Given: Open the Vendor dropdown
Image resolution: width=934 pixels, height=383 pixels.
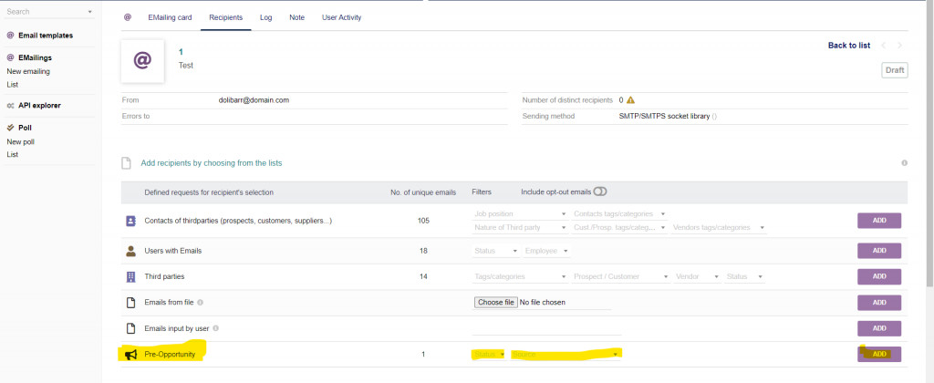Looking at the screenshot, I should pos(698,276).
